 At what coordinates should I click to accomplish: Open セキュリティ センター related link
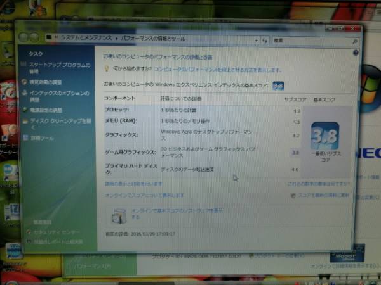pos(57,232)
